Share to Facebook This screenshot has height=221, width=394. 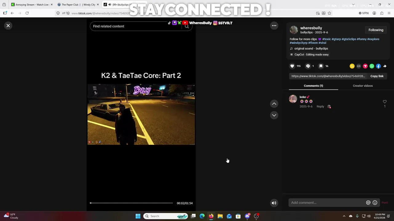pyautogui.click(x=378, y=66)
